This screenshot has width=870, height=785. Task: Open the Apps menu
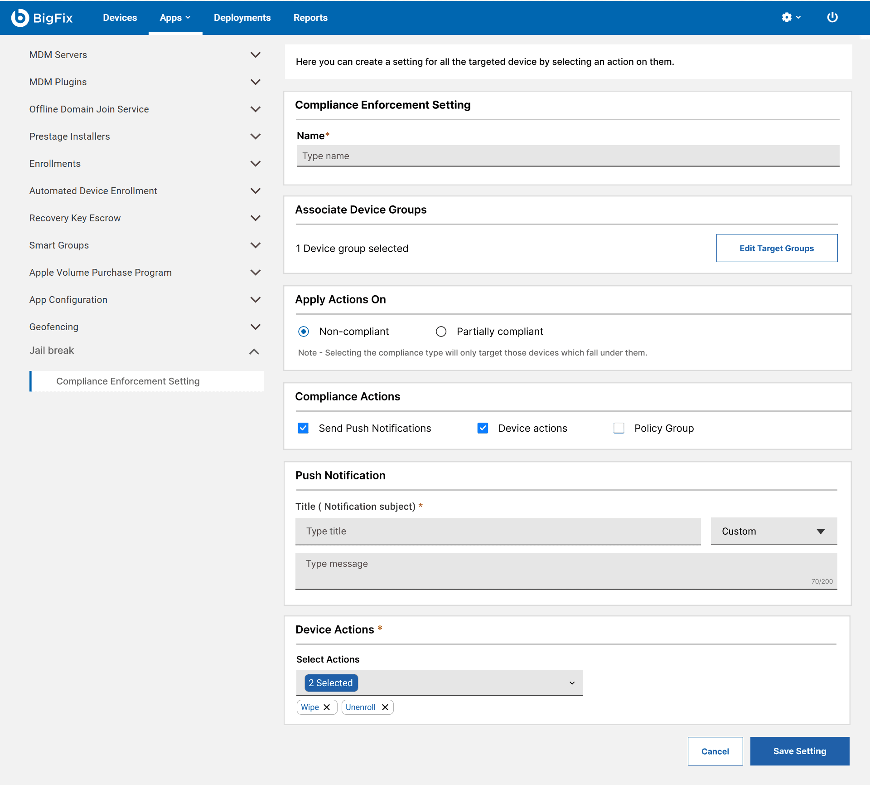pyautogui.click(x=175, y=18)
